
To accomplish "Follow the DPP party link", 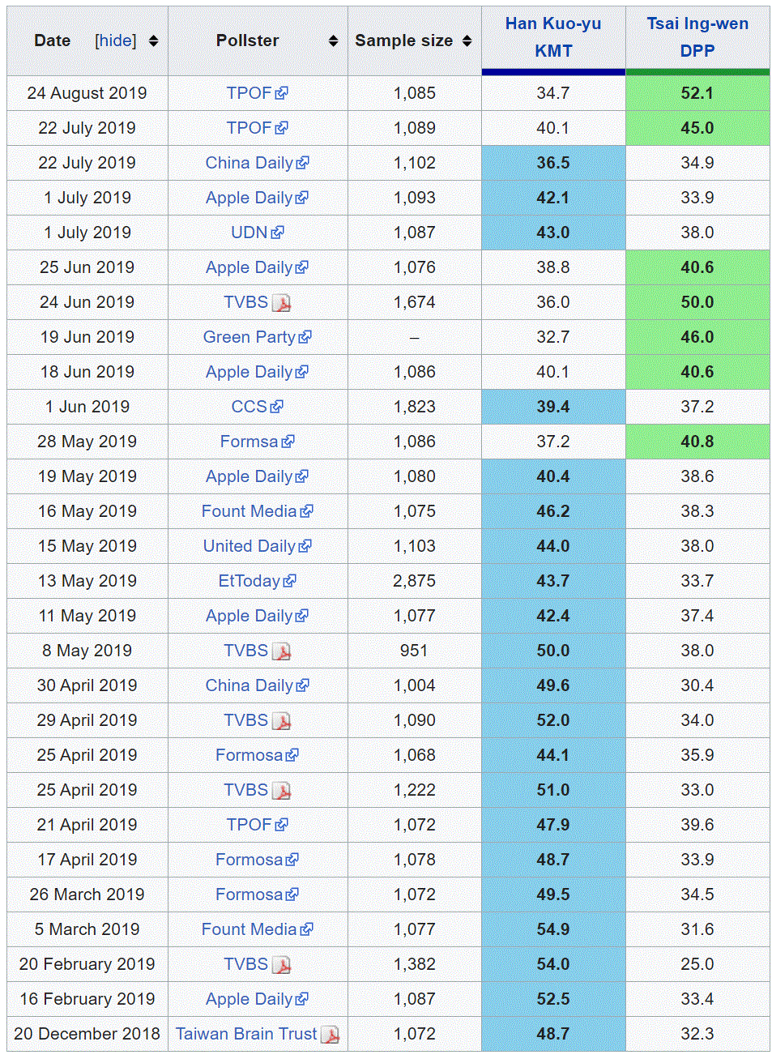I will click(x=697, y=50).
